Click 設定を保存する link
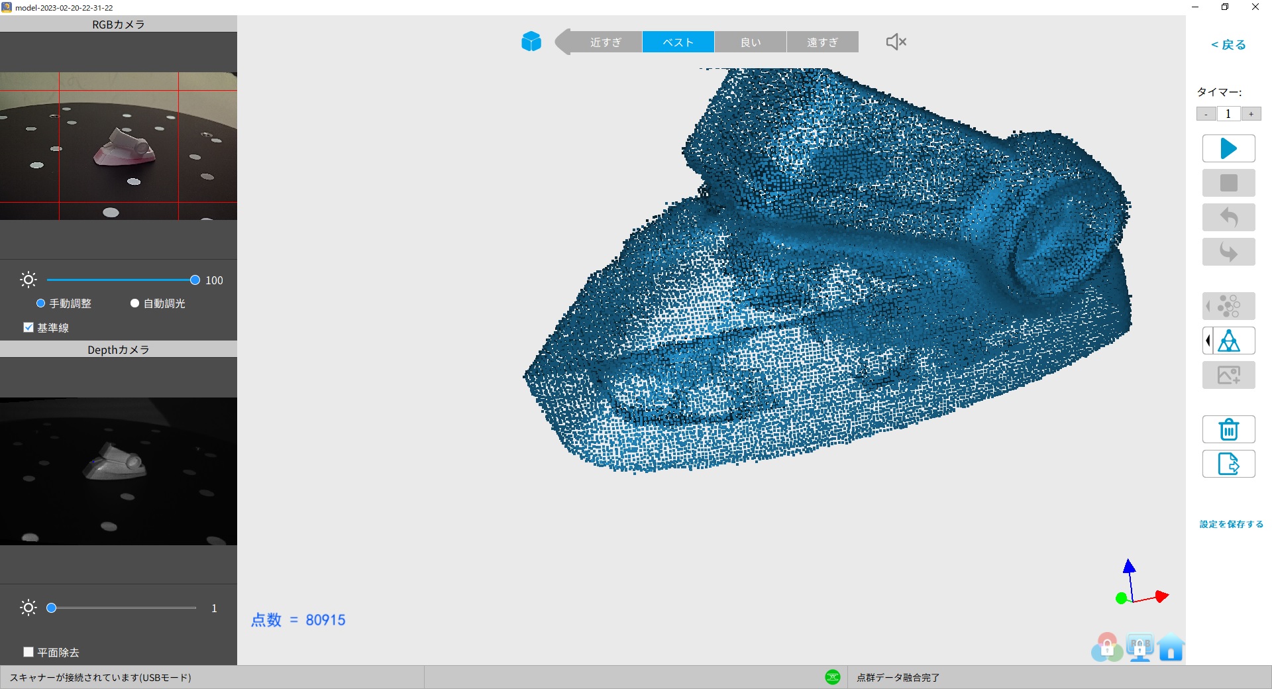This screenshot has height=689, width=1272. [1231, 524]
